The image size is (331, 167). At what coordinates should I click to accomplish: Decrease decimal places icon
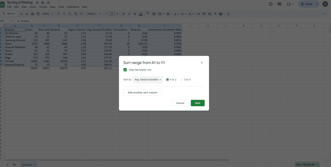pyautogui.click(x=70, y=14)
